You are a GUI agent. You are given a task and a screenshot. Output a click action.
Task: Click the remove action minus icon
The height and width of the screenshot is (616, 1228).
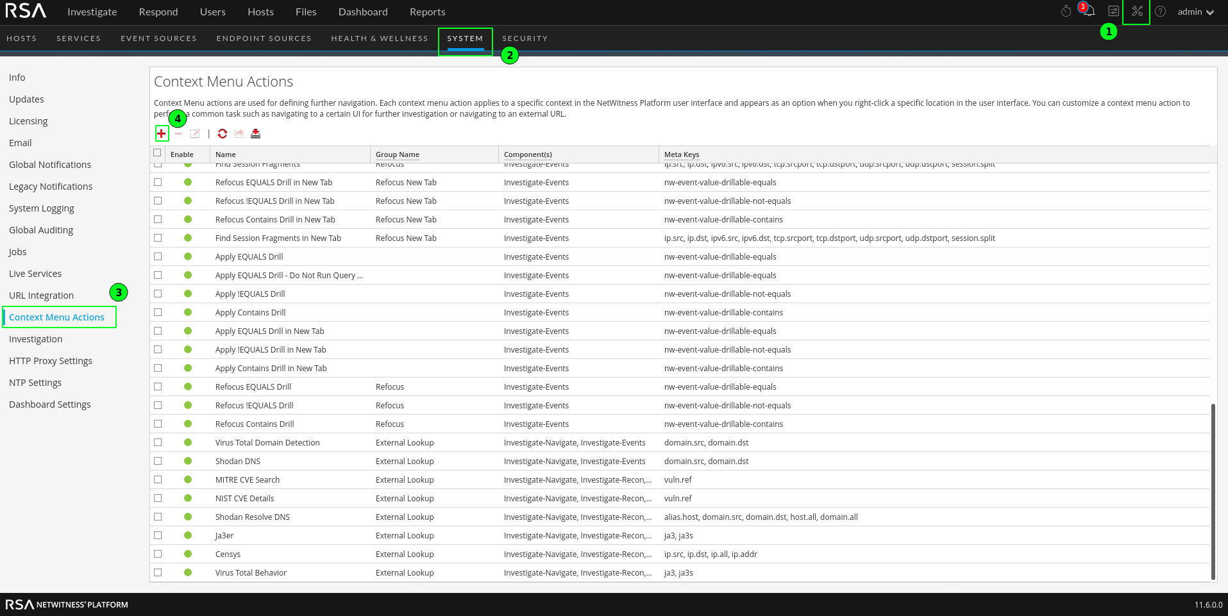point(179,134)
